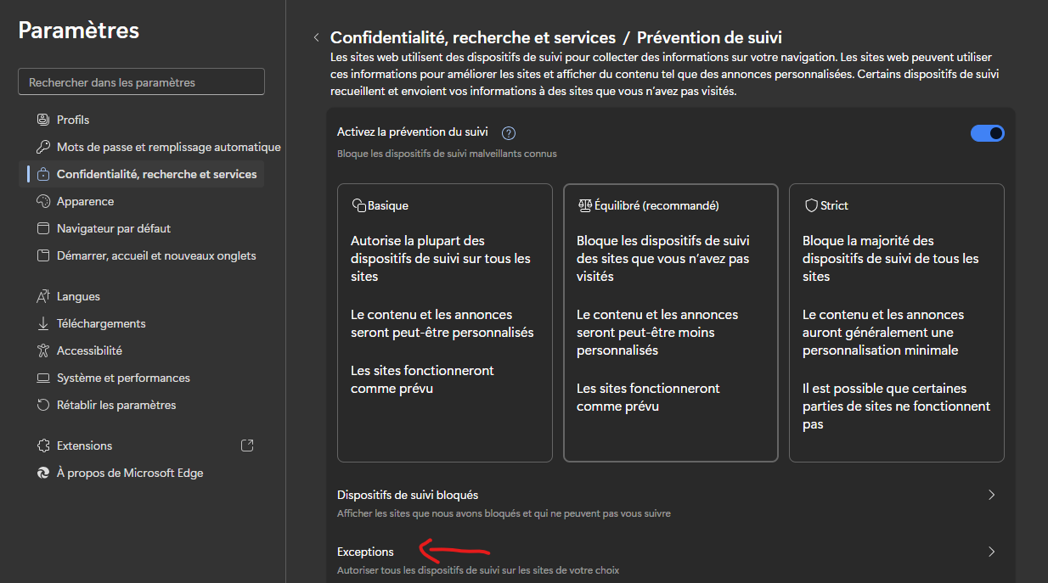Viewport: 1048px width, 583px height.
Task: Select the Strict tracking level card
Action: point(896,322)
